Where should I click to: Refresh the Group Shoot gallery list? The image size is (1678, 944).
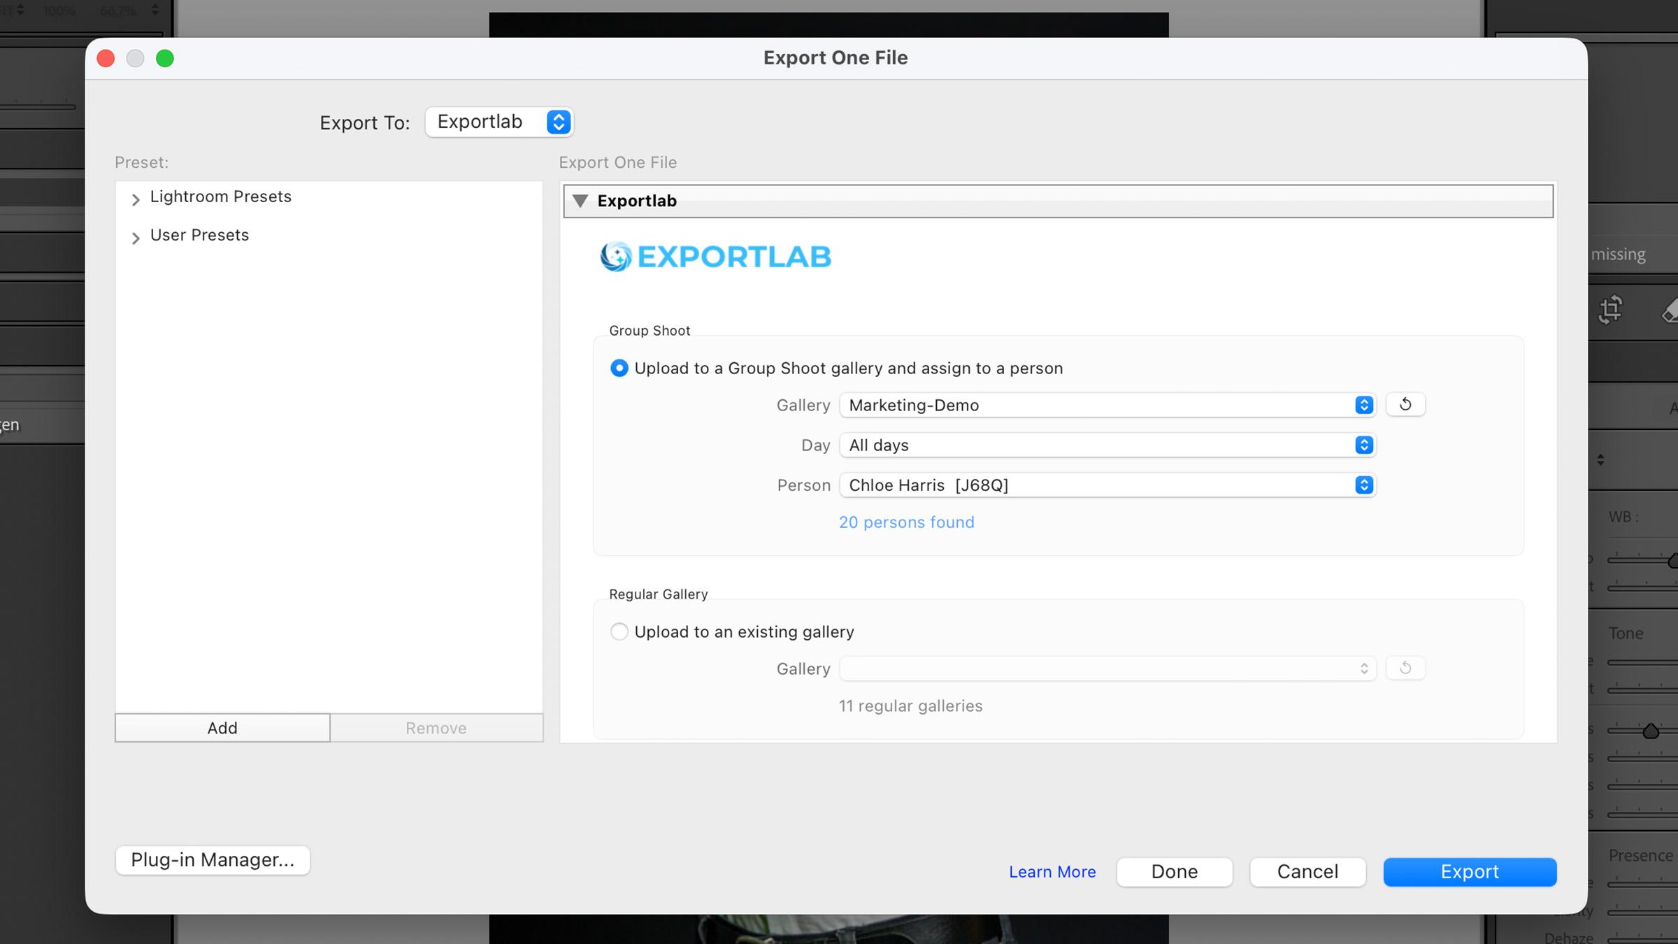pyautogui.click(x=1405, y=404)
